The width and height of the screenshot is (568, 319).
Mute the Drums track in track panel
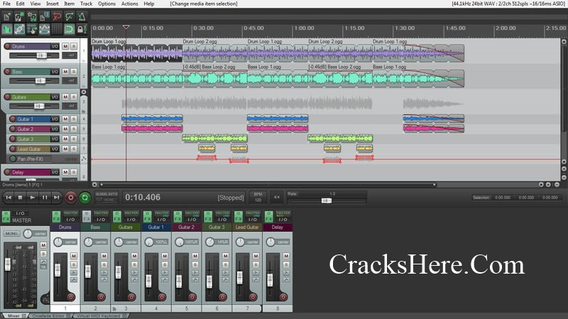(65, 46)
